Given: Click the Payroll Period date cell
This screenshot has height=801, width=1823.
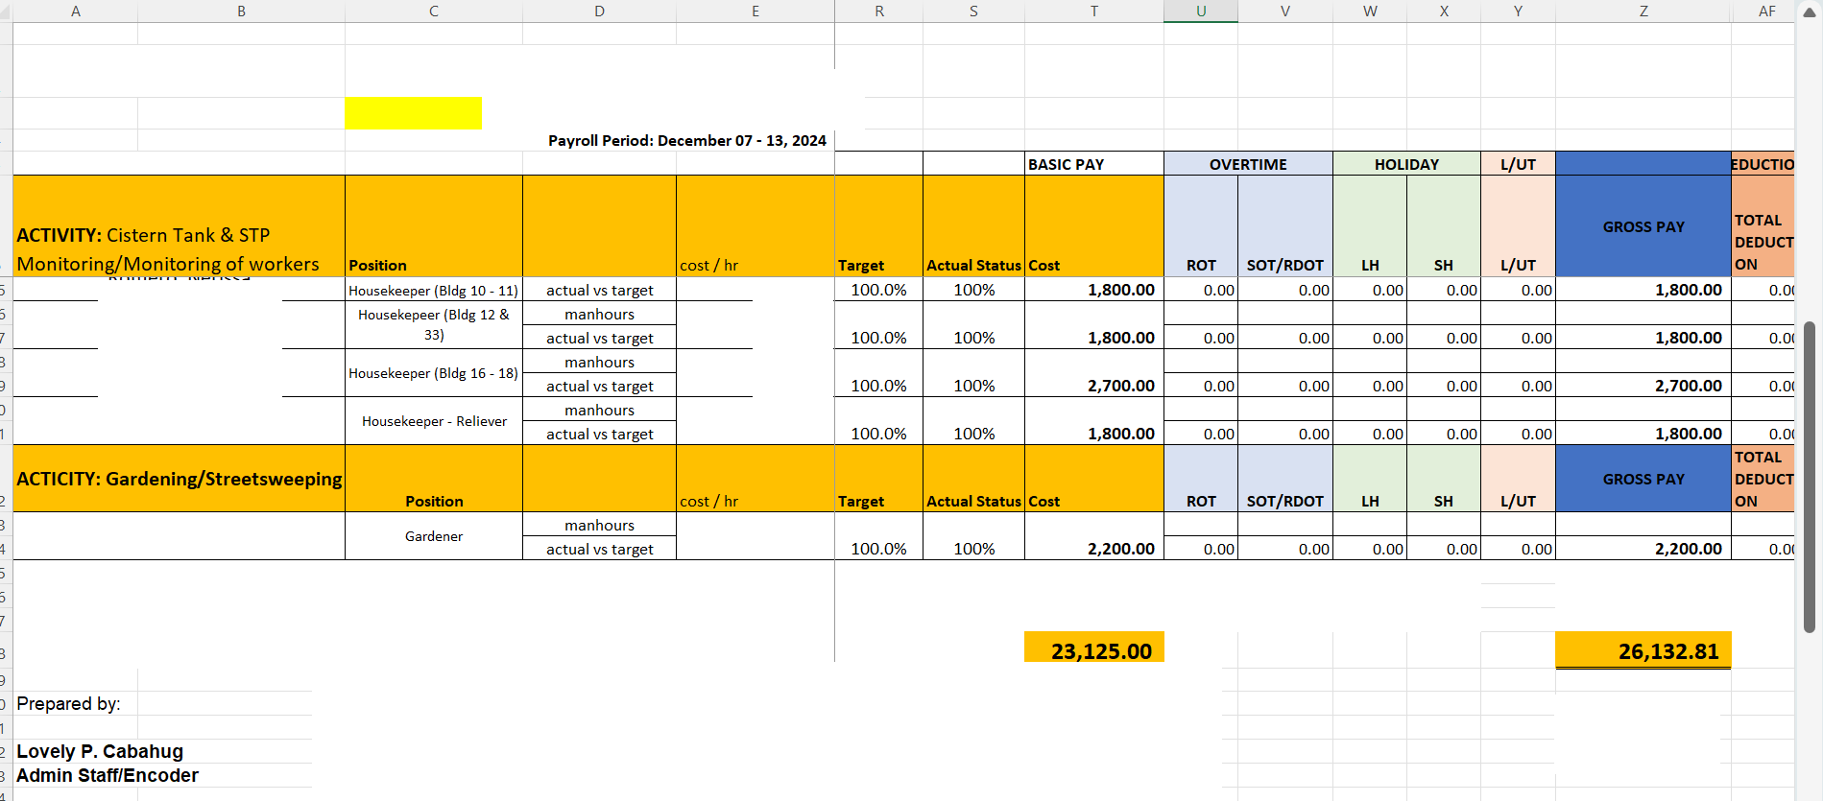Looking at the screenshot, I should tap(686, 141).
